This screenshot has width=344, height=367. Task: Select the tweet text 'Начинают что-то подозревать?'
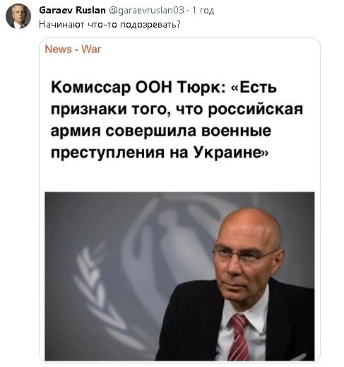click(109, 24)
